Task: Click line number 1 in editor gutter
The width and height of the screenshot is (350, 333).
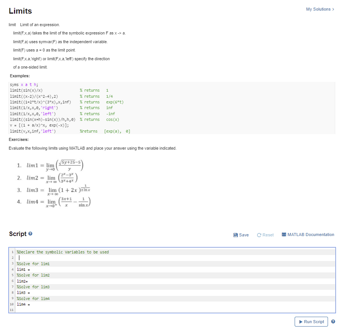Action: pos(13,252)
